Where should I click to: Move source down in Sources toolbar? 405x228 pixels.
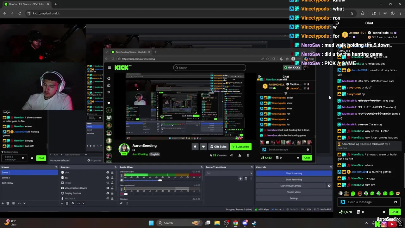point(84,203)
